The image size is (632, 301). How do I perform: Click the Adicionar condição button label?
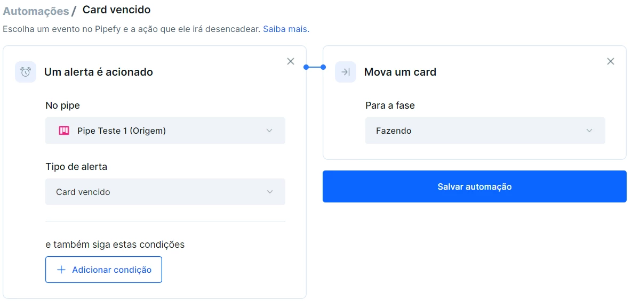(x=111, y=270)
